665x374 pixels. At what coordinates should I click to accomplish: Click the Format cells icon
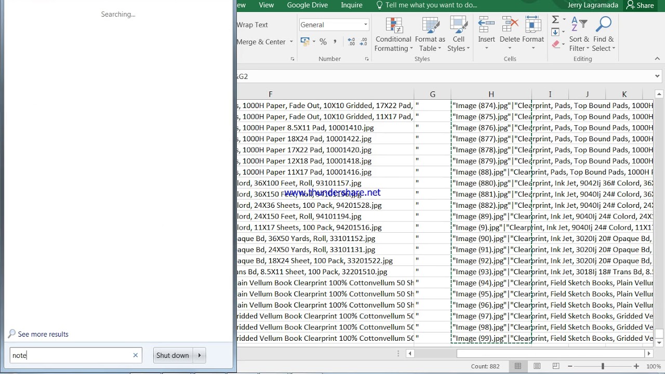[533, 25]
